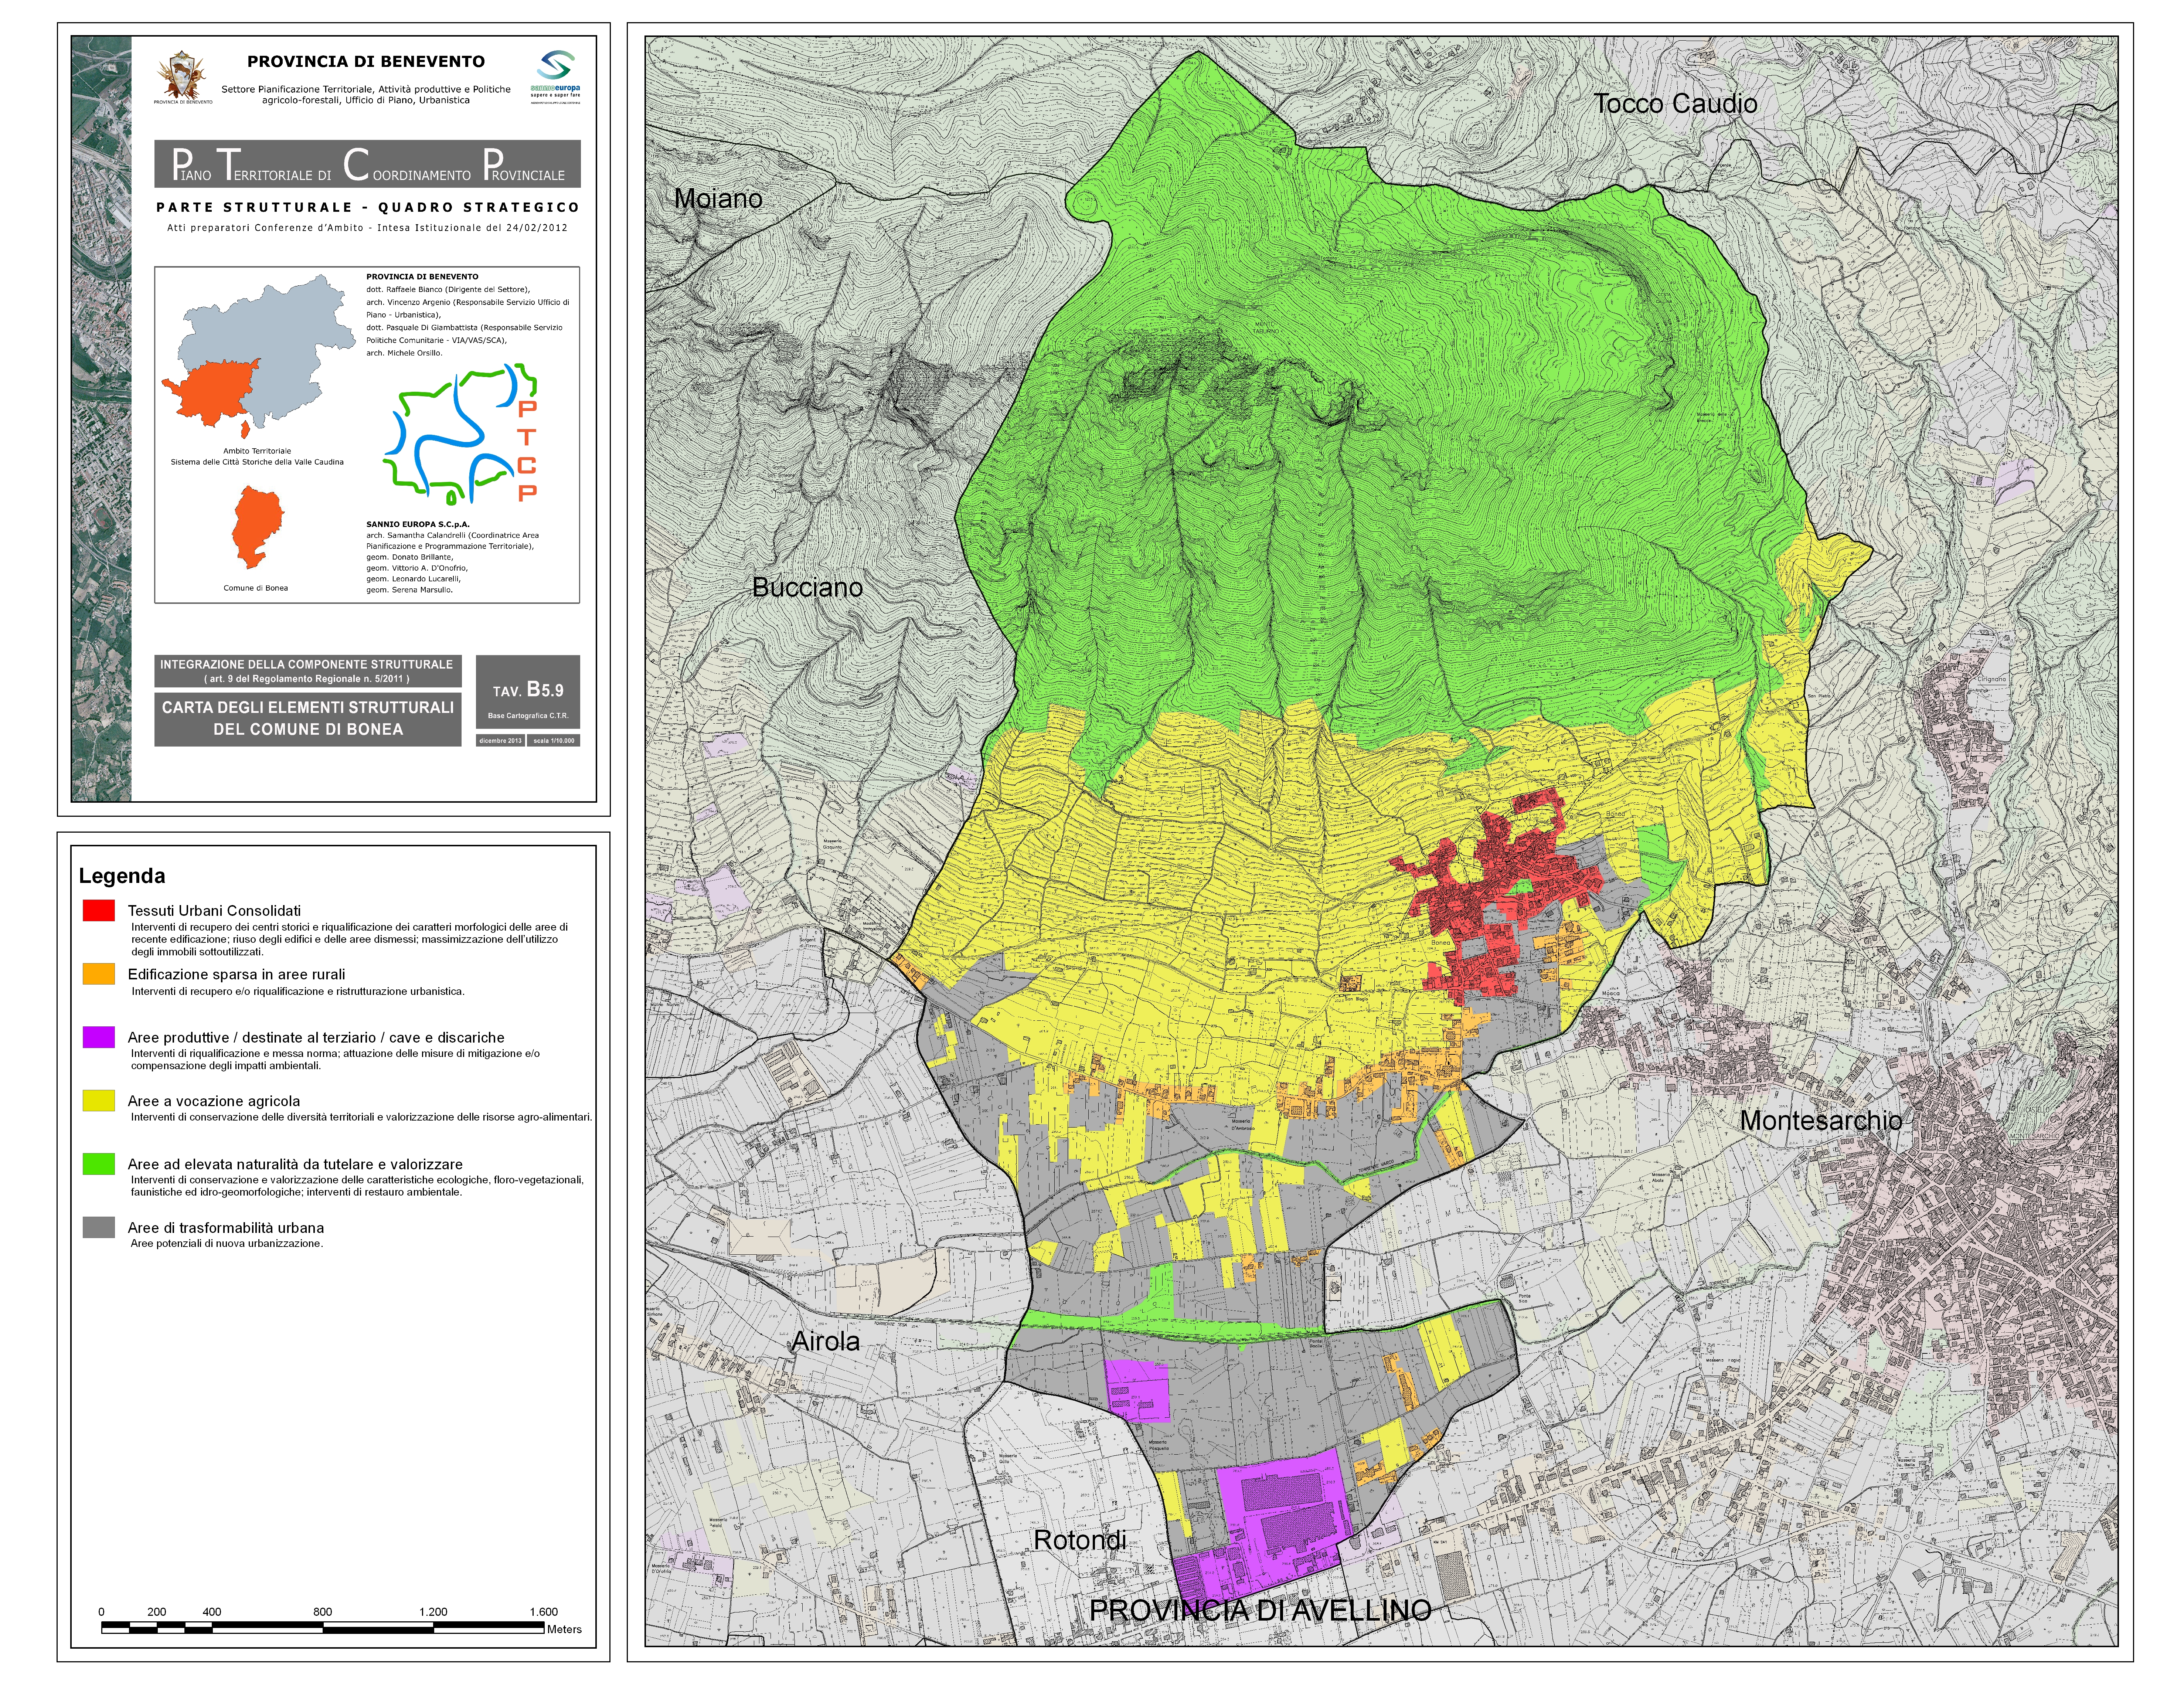Click the 'Legenda' heading
This screenshot has width=2184, height=1686.
tap(122, 876)
